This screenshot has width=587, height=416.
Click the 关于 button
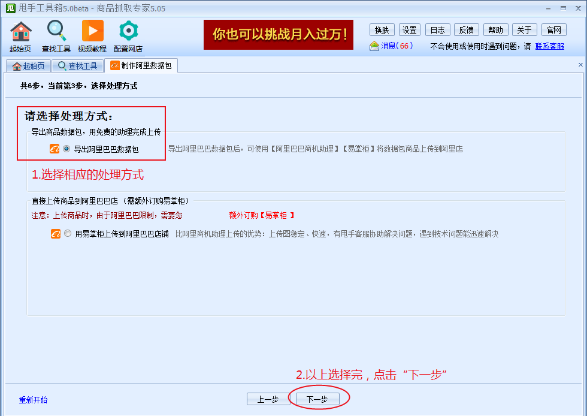(525, 30)
